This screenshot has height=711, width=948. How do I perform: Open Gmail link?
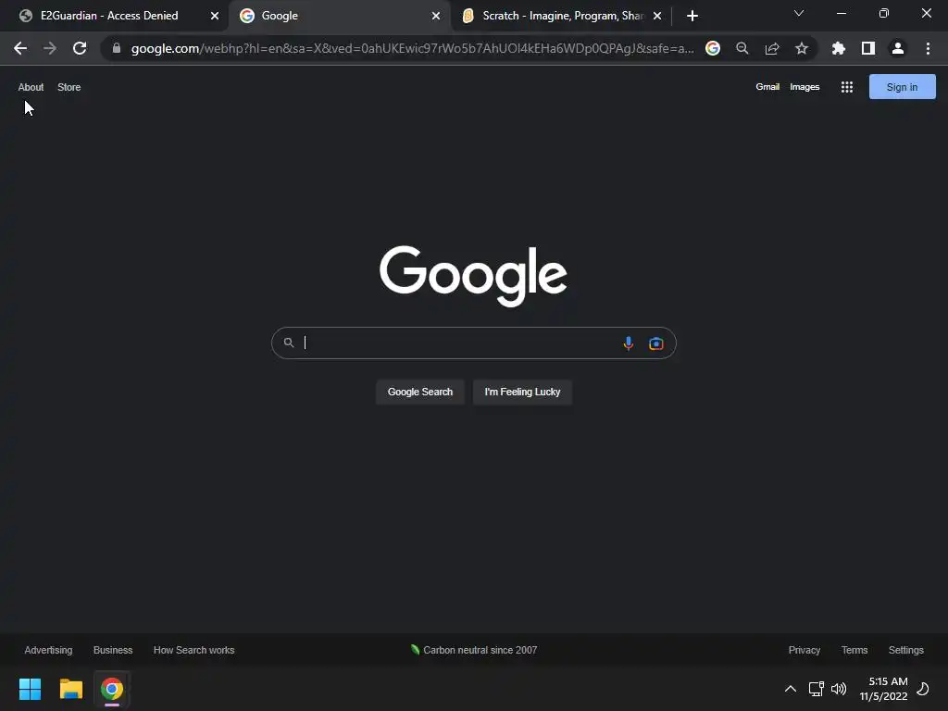767,87
